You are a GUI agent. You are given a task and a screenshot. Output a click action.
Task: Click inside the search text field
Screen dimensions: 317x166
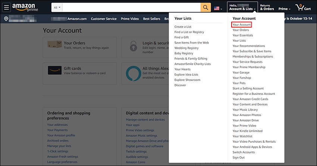click(131, 7)
